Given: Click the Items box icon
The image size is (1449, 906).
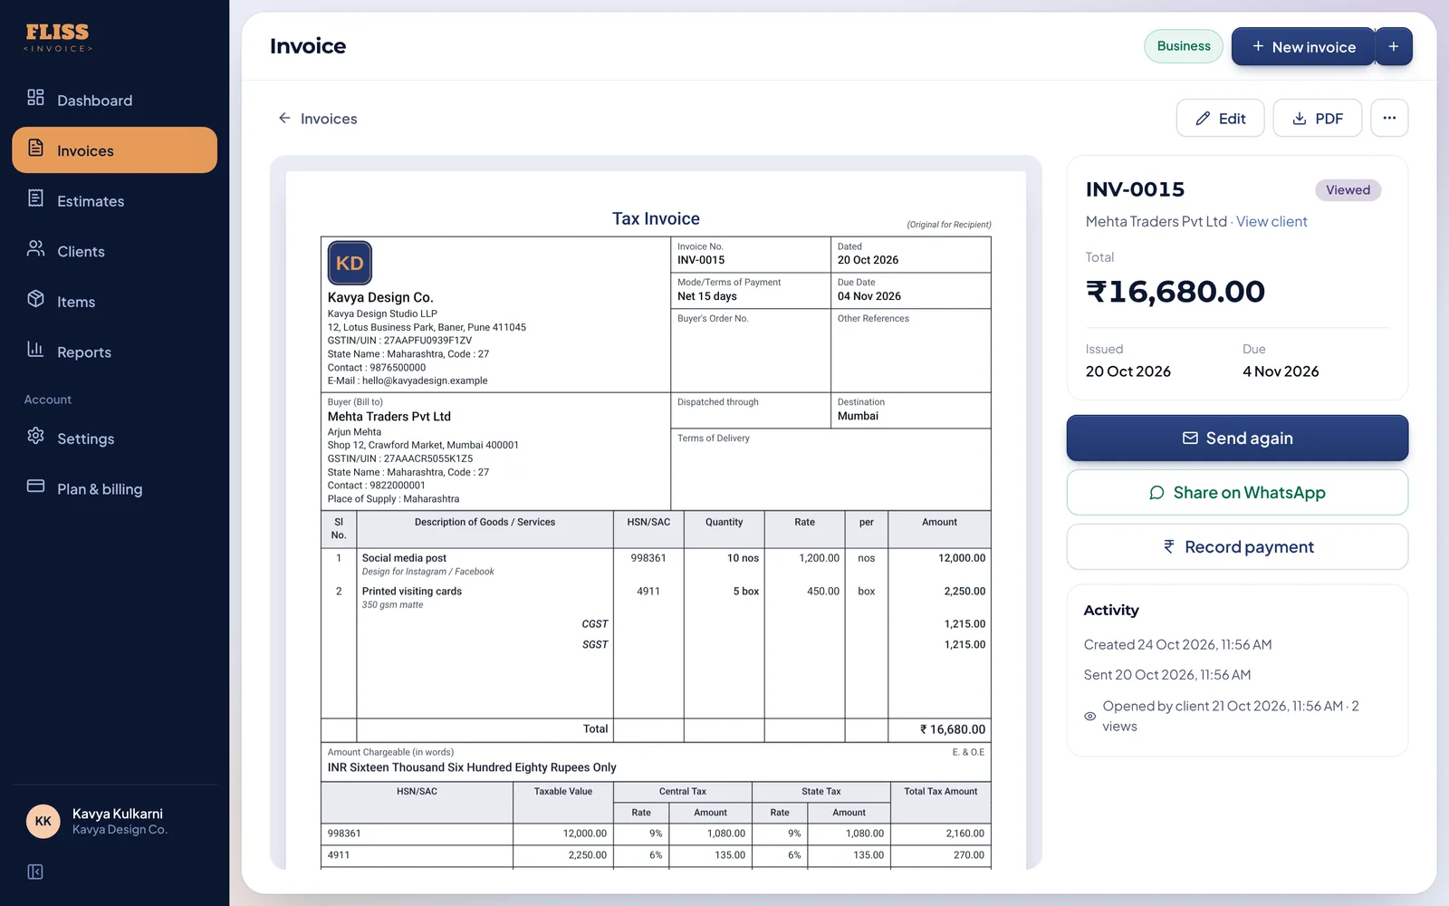Looking at the screenshot, I should tap(35, 299).
